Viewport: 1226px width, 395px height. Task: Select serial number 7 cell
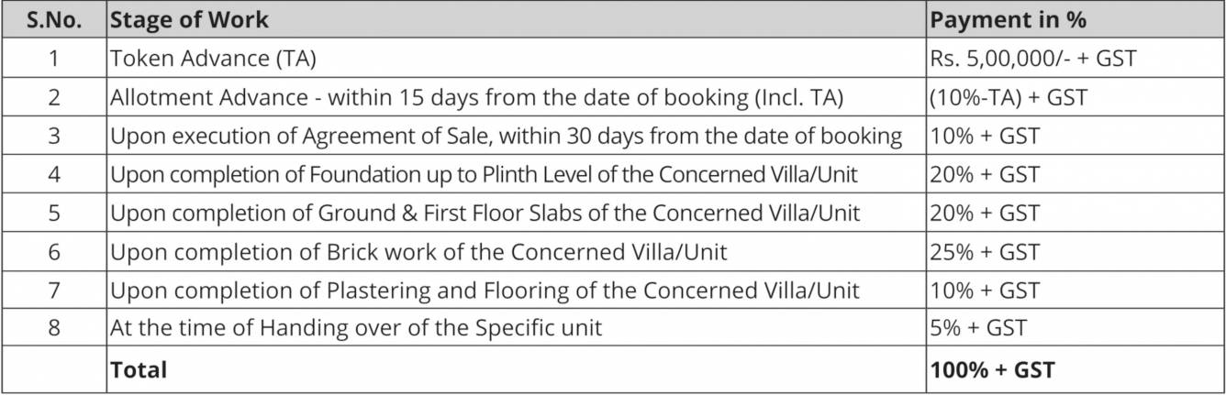pyautogui.click(x=53, y=291)
